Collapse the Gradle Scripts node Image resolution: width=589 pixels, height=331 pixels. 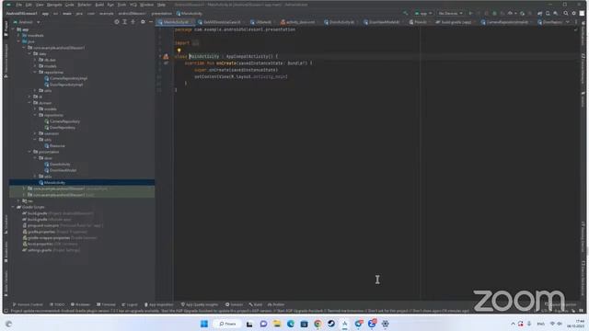[x=13, y=207]
